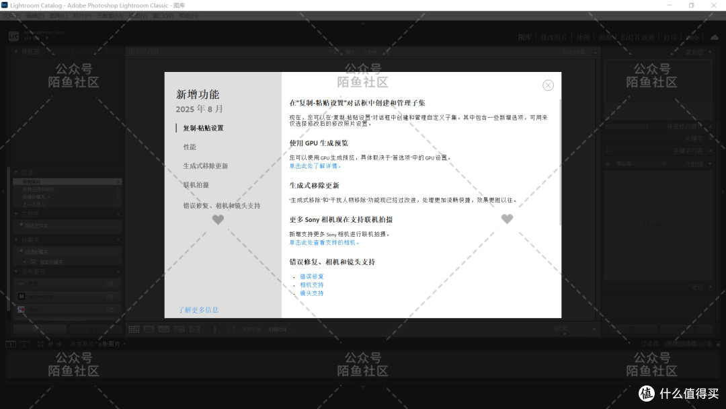Viewport: 726px width, 409px height.
Task: Open the 元数据(M) menu
Action: click(x=110, y=15)
